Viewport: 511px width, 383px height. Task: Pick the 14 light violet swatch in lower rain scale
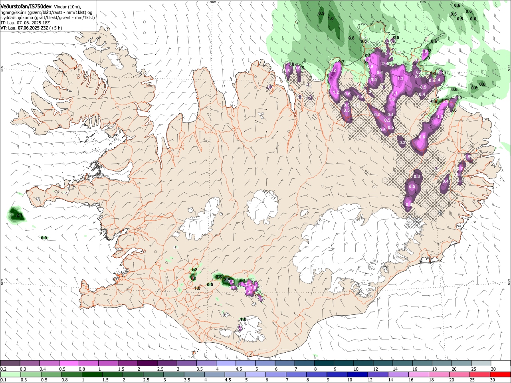(398, 374)
